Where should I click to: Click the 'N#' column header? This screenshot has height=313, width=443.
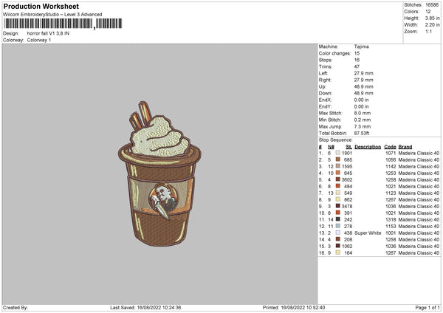[x=331, y=147]
